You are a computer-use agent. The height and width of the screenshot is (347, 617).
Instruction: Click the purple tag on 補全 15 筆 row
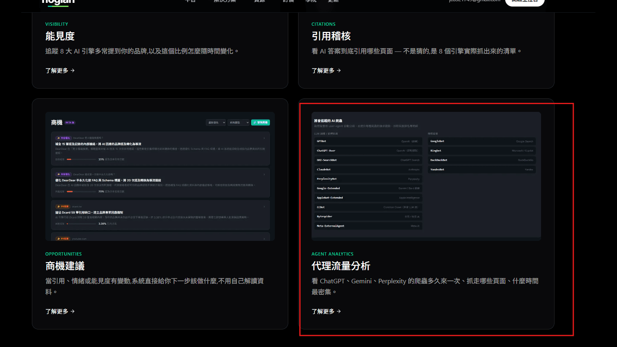tap(63, 138)
